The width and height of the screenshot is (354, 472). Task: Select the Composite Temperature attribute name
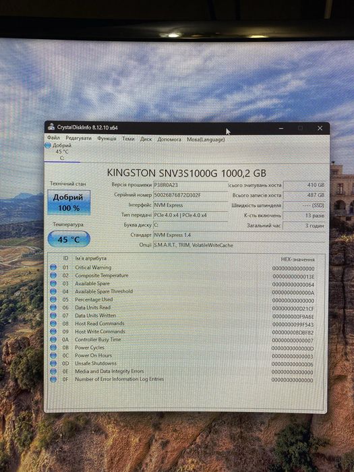[101, 275]
